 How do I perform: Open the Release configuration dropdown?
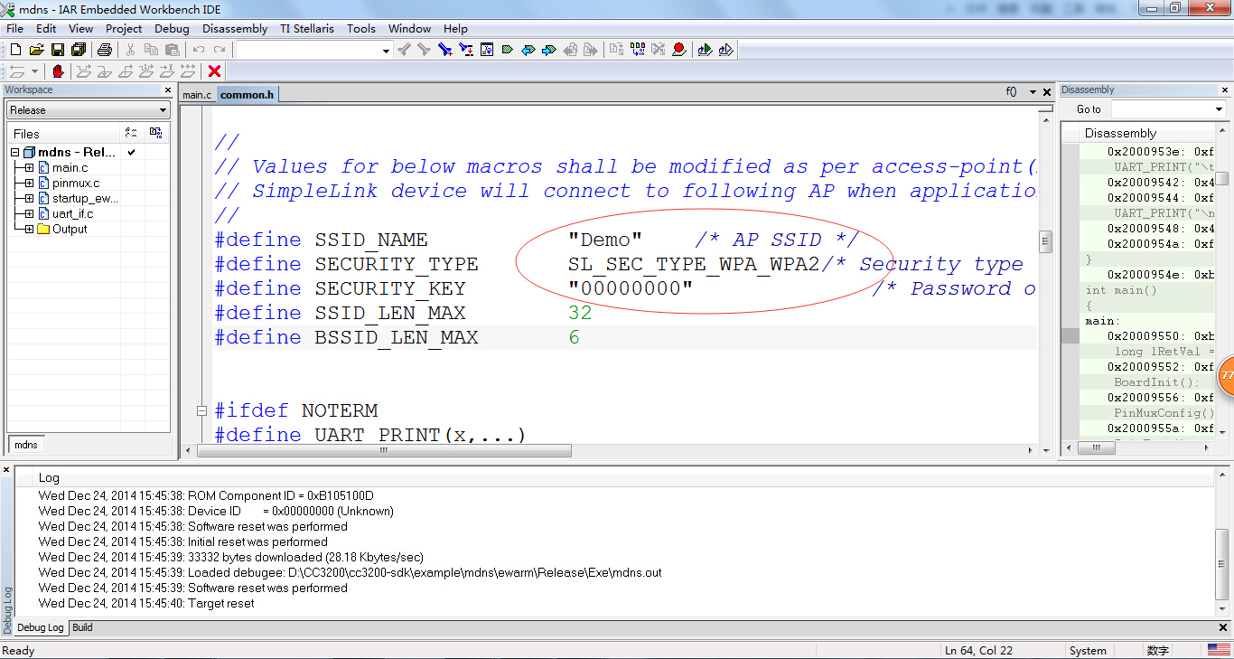coord(163,110)
